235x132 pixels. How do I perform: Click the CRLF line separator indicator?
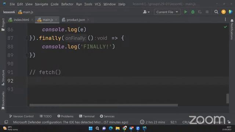tap(186, 122)
